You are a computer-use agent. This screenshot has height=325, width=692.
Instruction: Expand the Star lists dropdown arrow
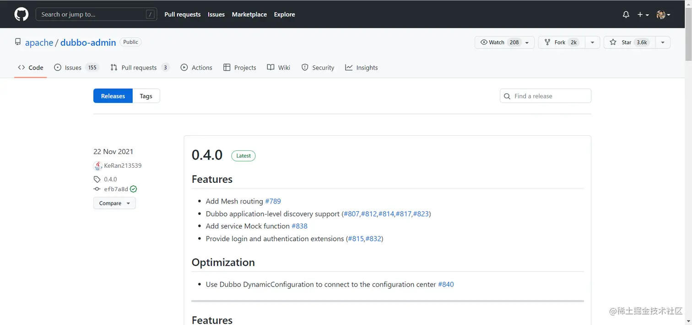pyautogui.click(x=663, y=42)
